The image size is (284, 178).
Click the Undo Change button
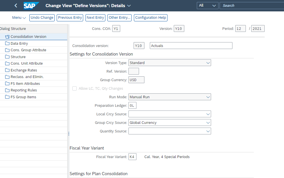[42, 18]
